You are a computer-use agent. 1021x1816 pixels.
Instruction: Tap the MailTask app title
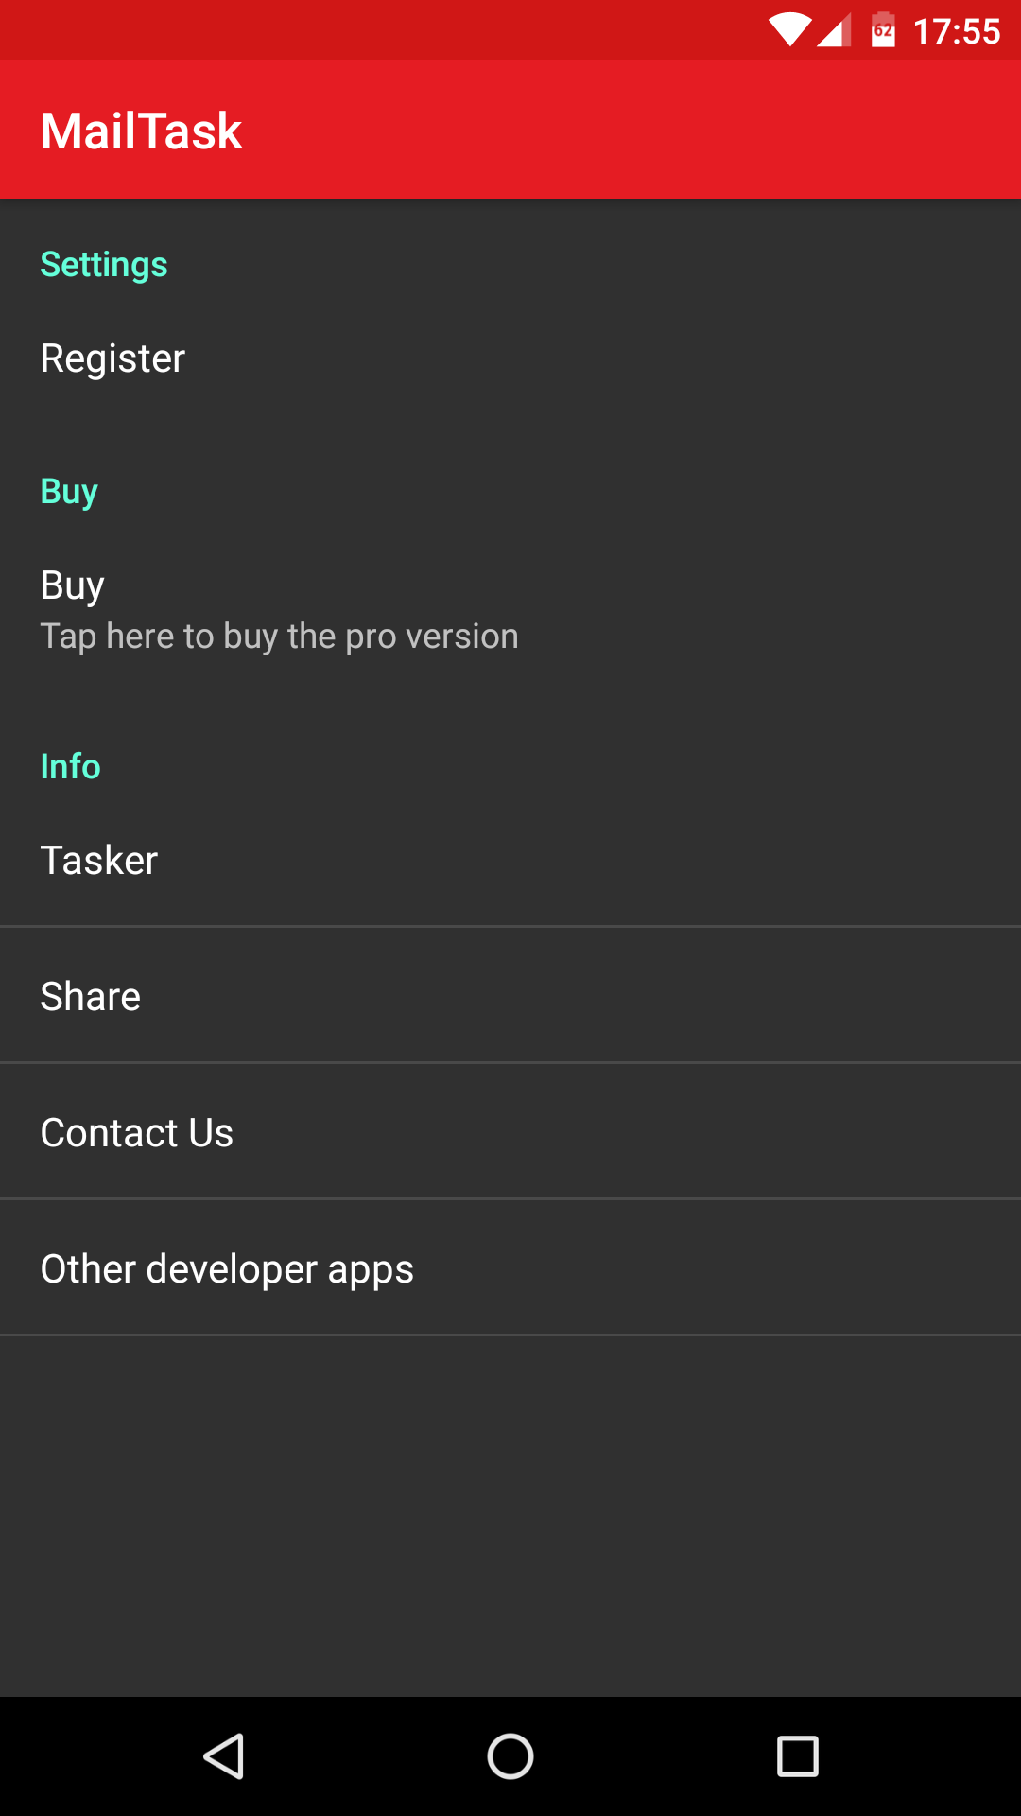point(141,131)
